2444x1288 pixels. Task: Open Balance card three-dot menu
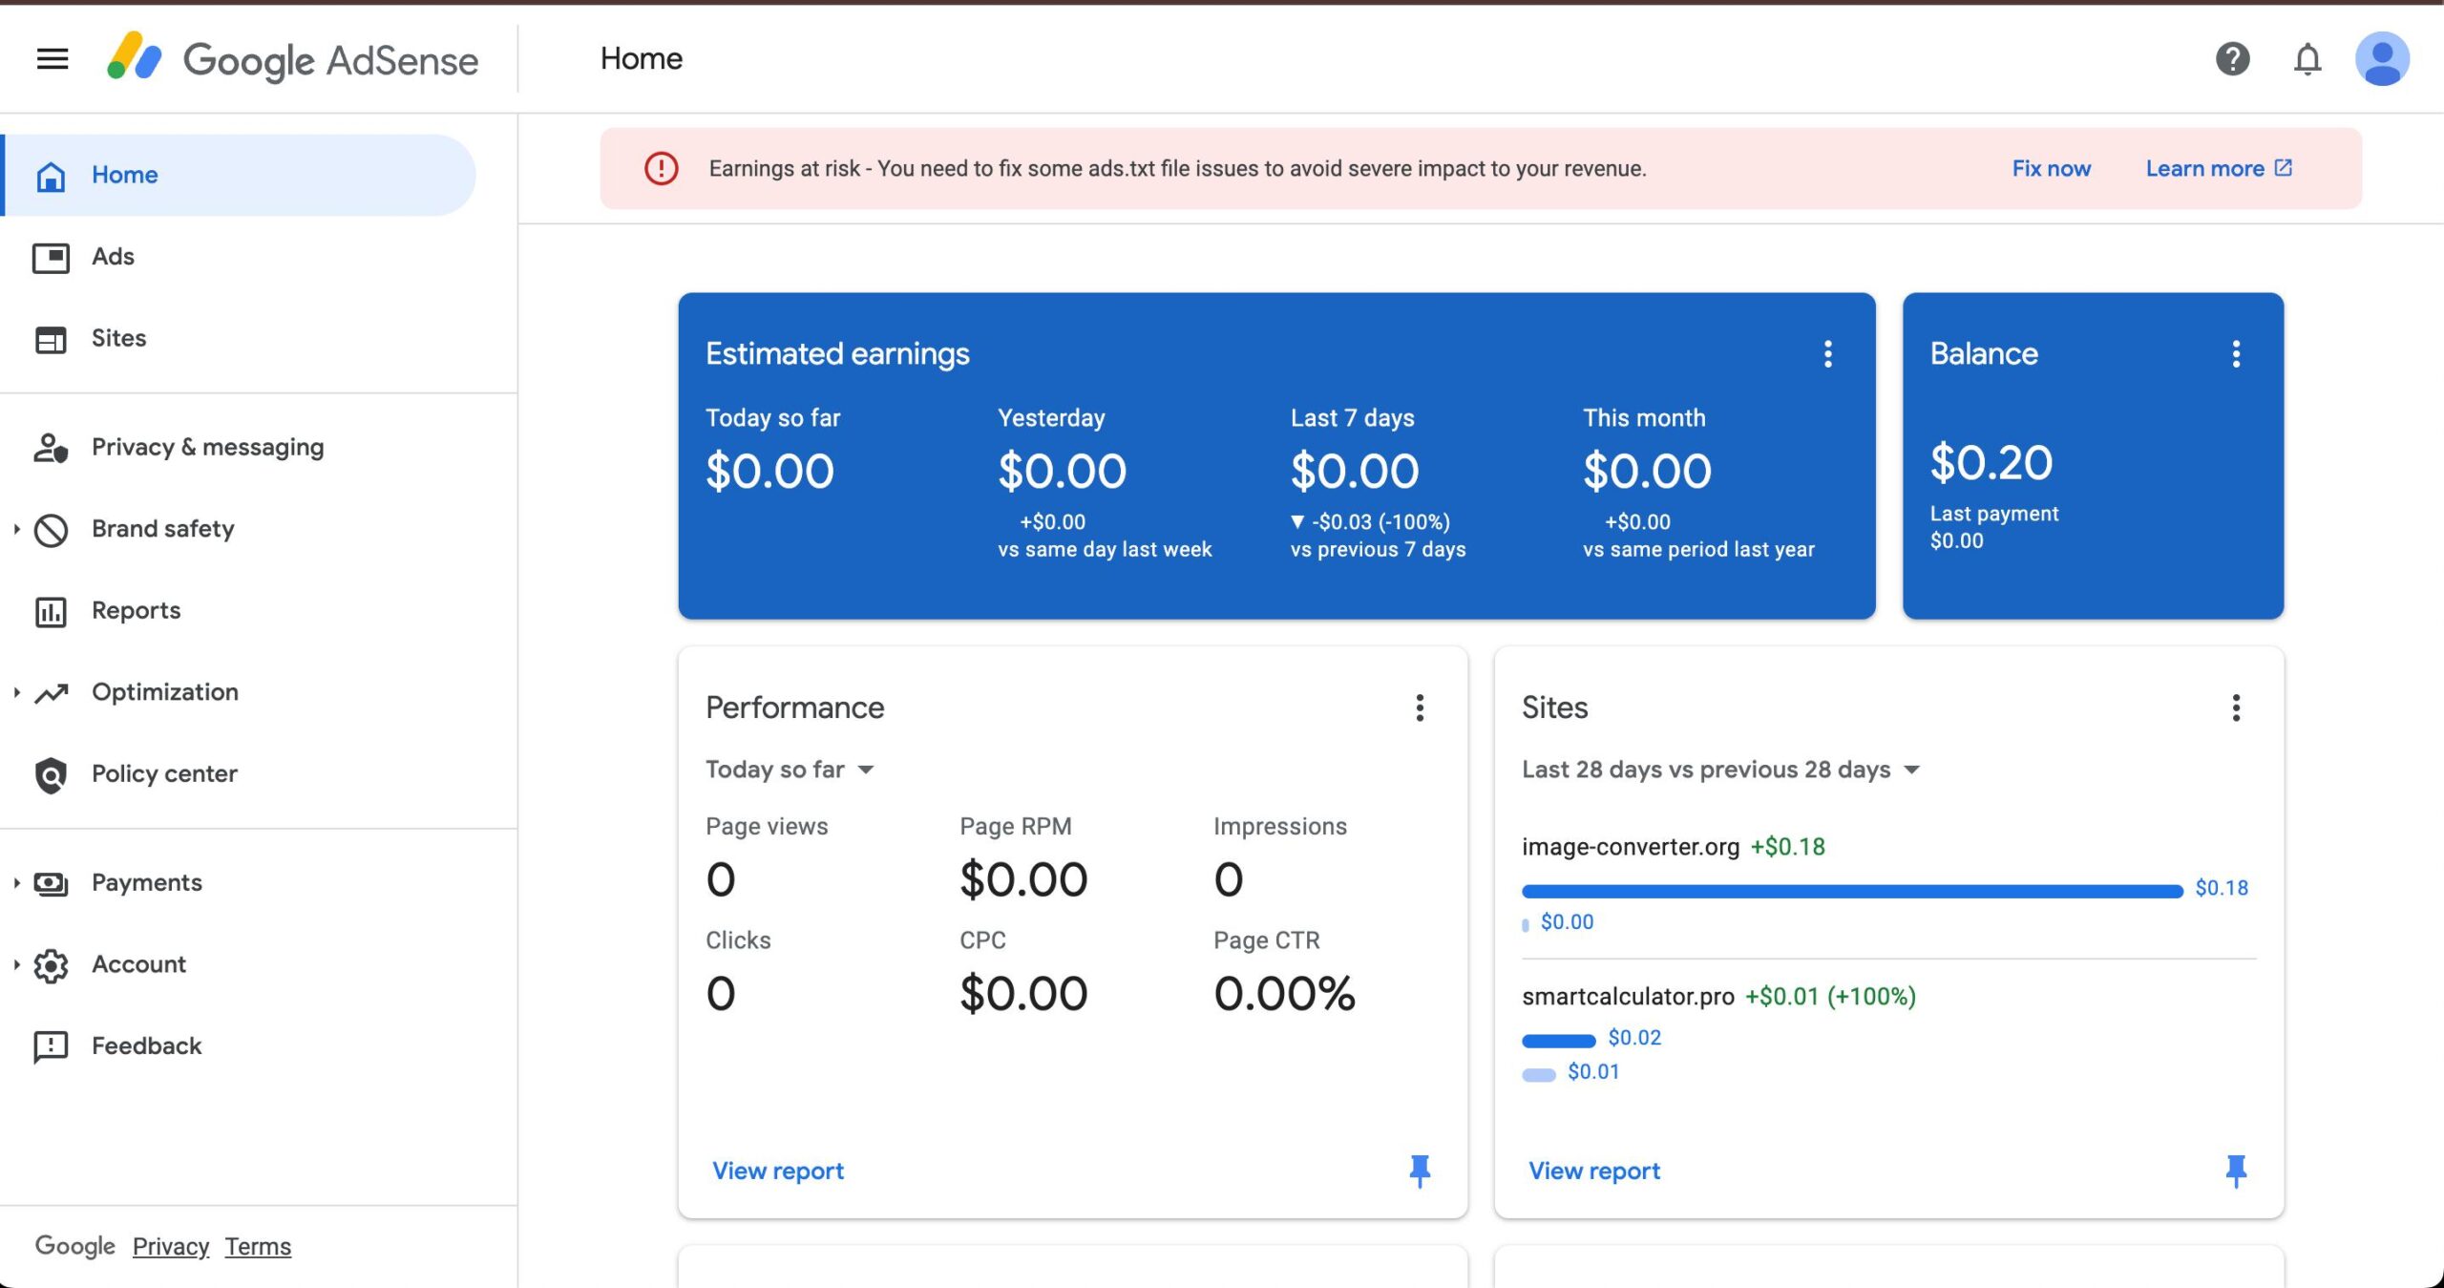point(2235,354)
